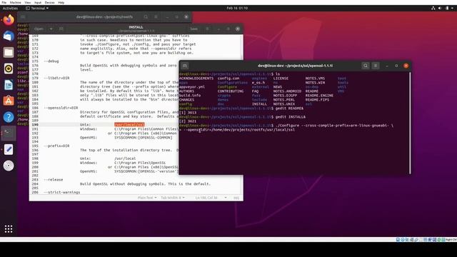Screen dimensions: 457x257
Task: Click the typed ./Configure command in terminal
Action: pos(334,126)
